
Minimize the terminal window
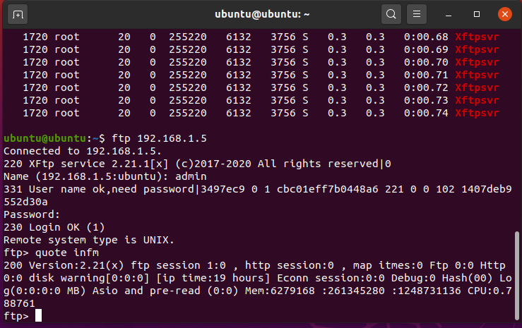click(449, 14)
